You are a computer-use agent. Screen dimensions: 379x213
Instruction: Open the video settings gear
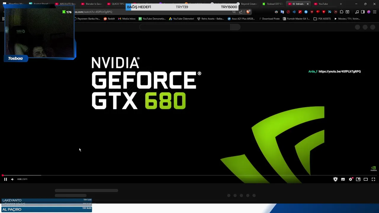[351, 179]
